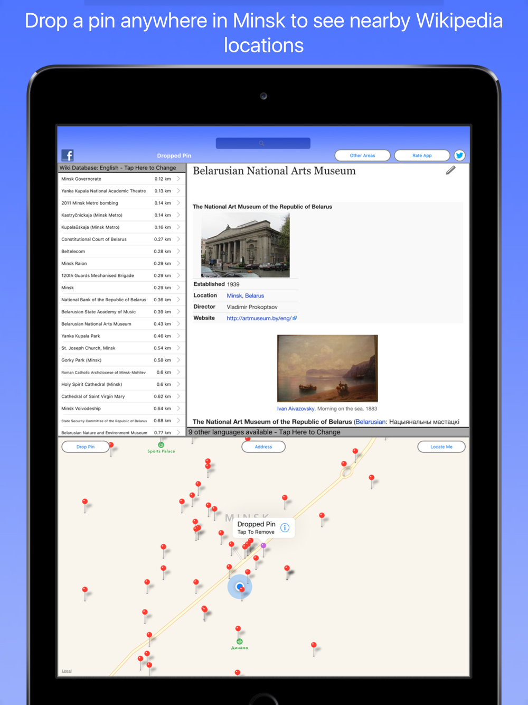Tap the info icon on Dropped Pin callout
The height and width of the screenshot is (705, 528).
(285, 527)
